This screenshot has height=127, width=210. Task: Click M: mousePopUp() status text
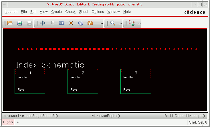[x=106, y=116]
